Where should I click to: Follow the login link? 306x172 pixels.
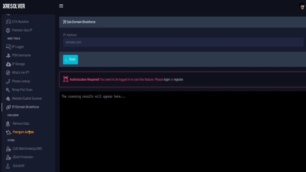(x=167, y=80)
